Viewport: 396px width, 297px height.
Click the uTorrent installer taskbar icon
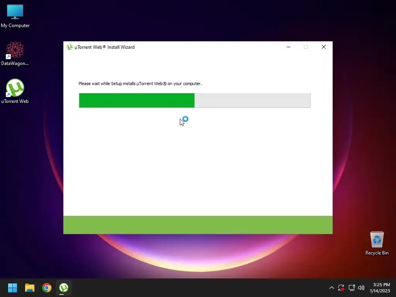pos(64,288)
